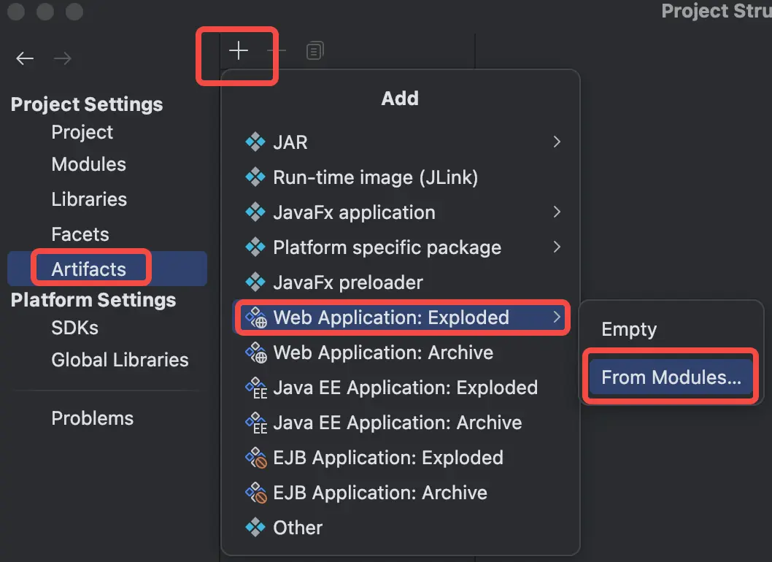Click the Platform Settings heading
This screenshot has width=772, height=562.
coord(93,299)
